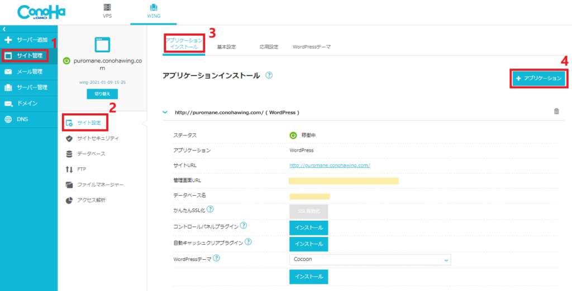The height and width of the screenshot is (291, 572).
Task: Select the アプリケーションインストール tab
Action: pos(183,43)
